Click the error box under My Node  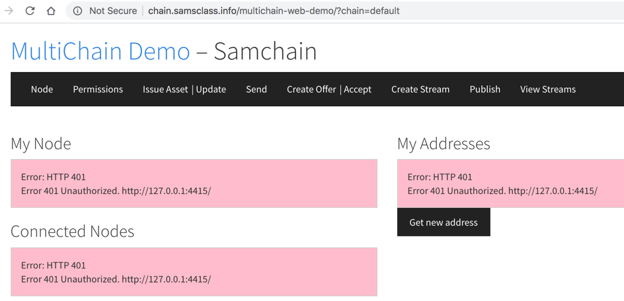[x=194, y=184]
